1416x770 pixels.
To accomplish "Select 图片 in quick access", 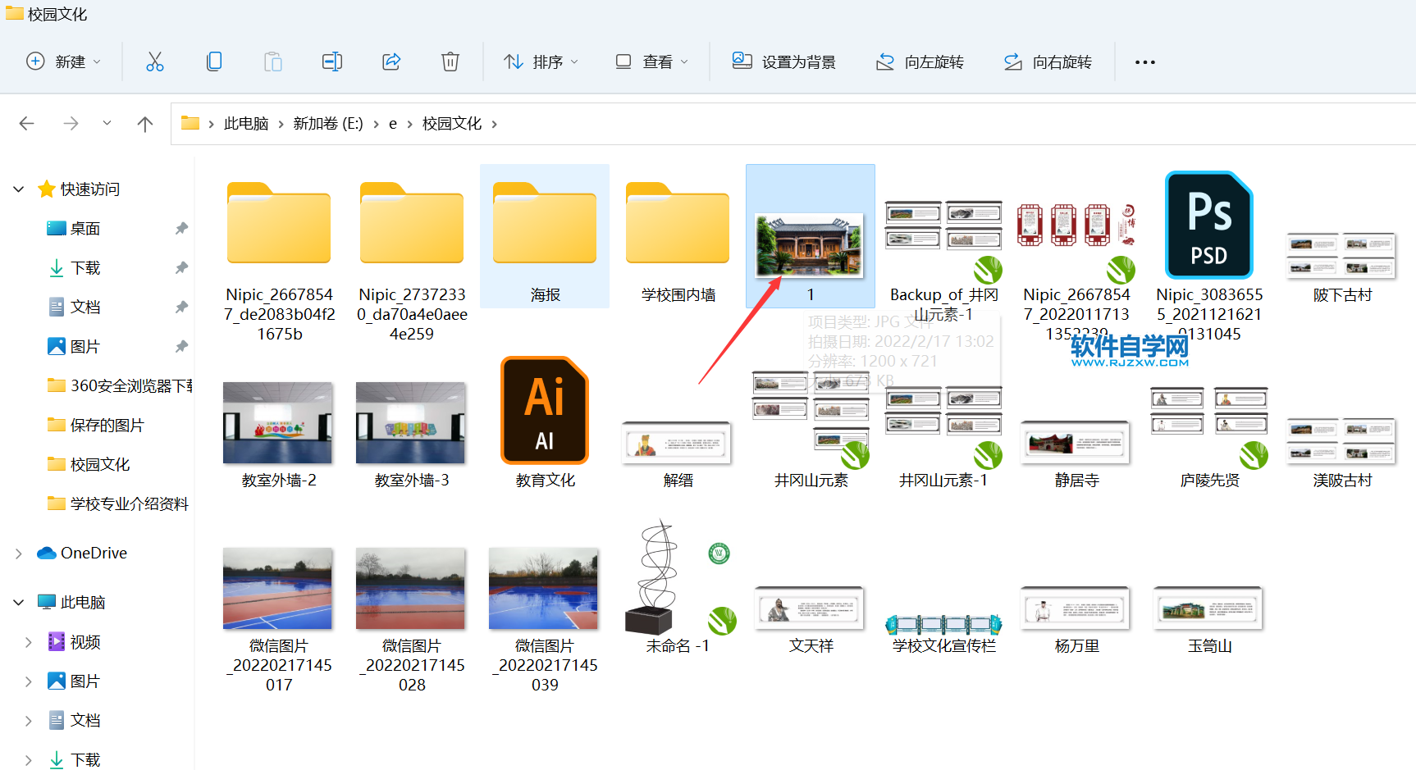I will pos(85,347).
